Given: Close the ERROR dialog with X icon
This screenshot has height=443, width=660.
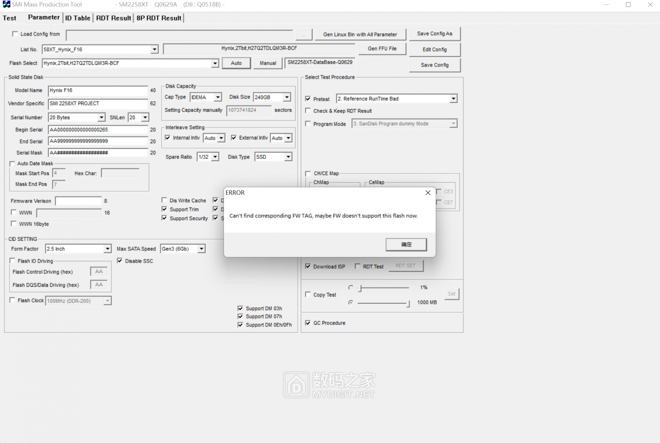Looking at the screenshot, I should click(428, 193).
